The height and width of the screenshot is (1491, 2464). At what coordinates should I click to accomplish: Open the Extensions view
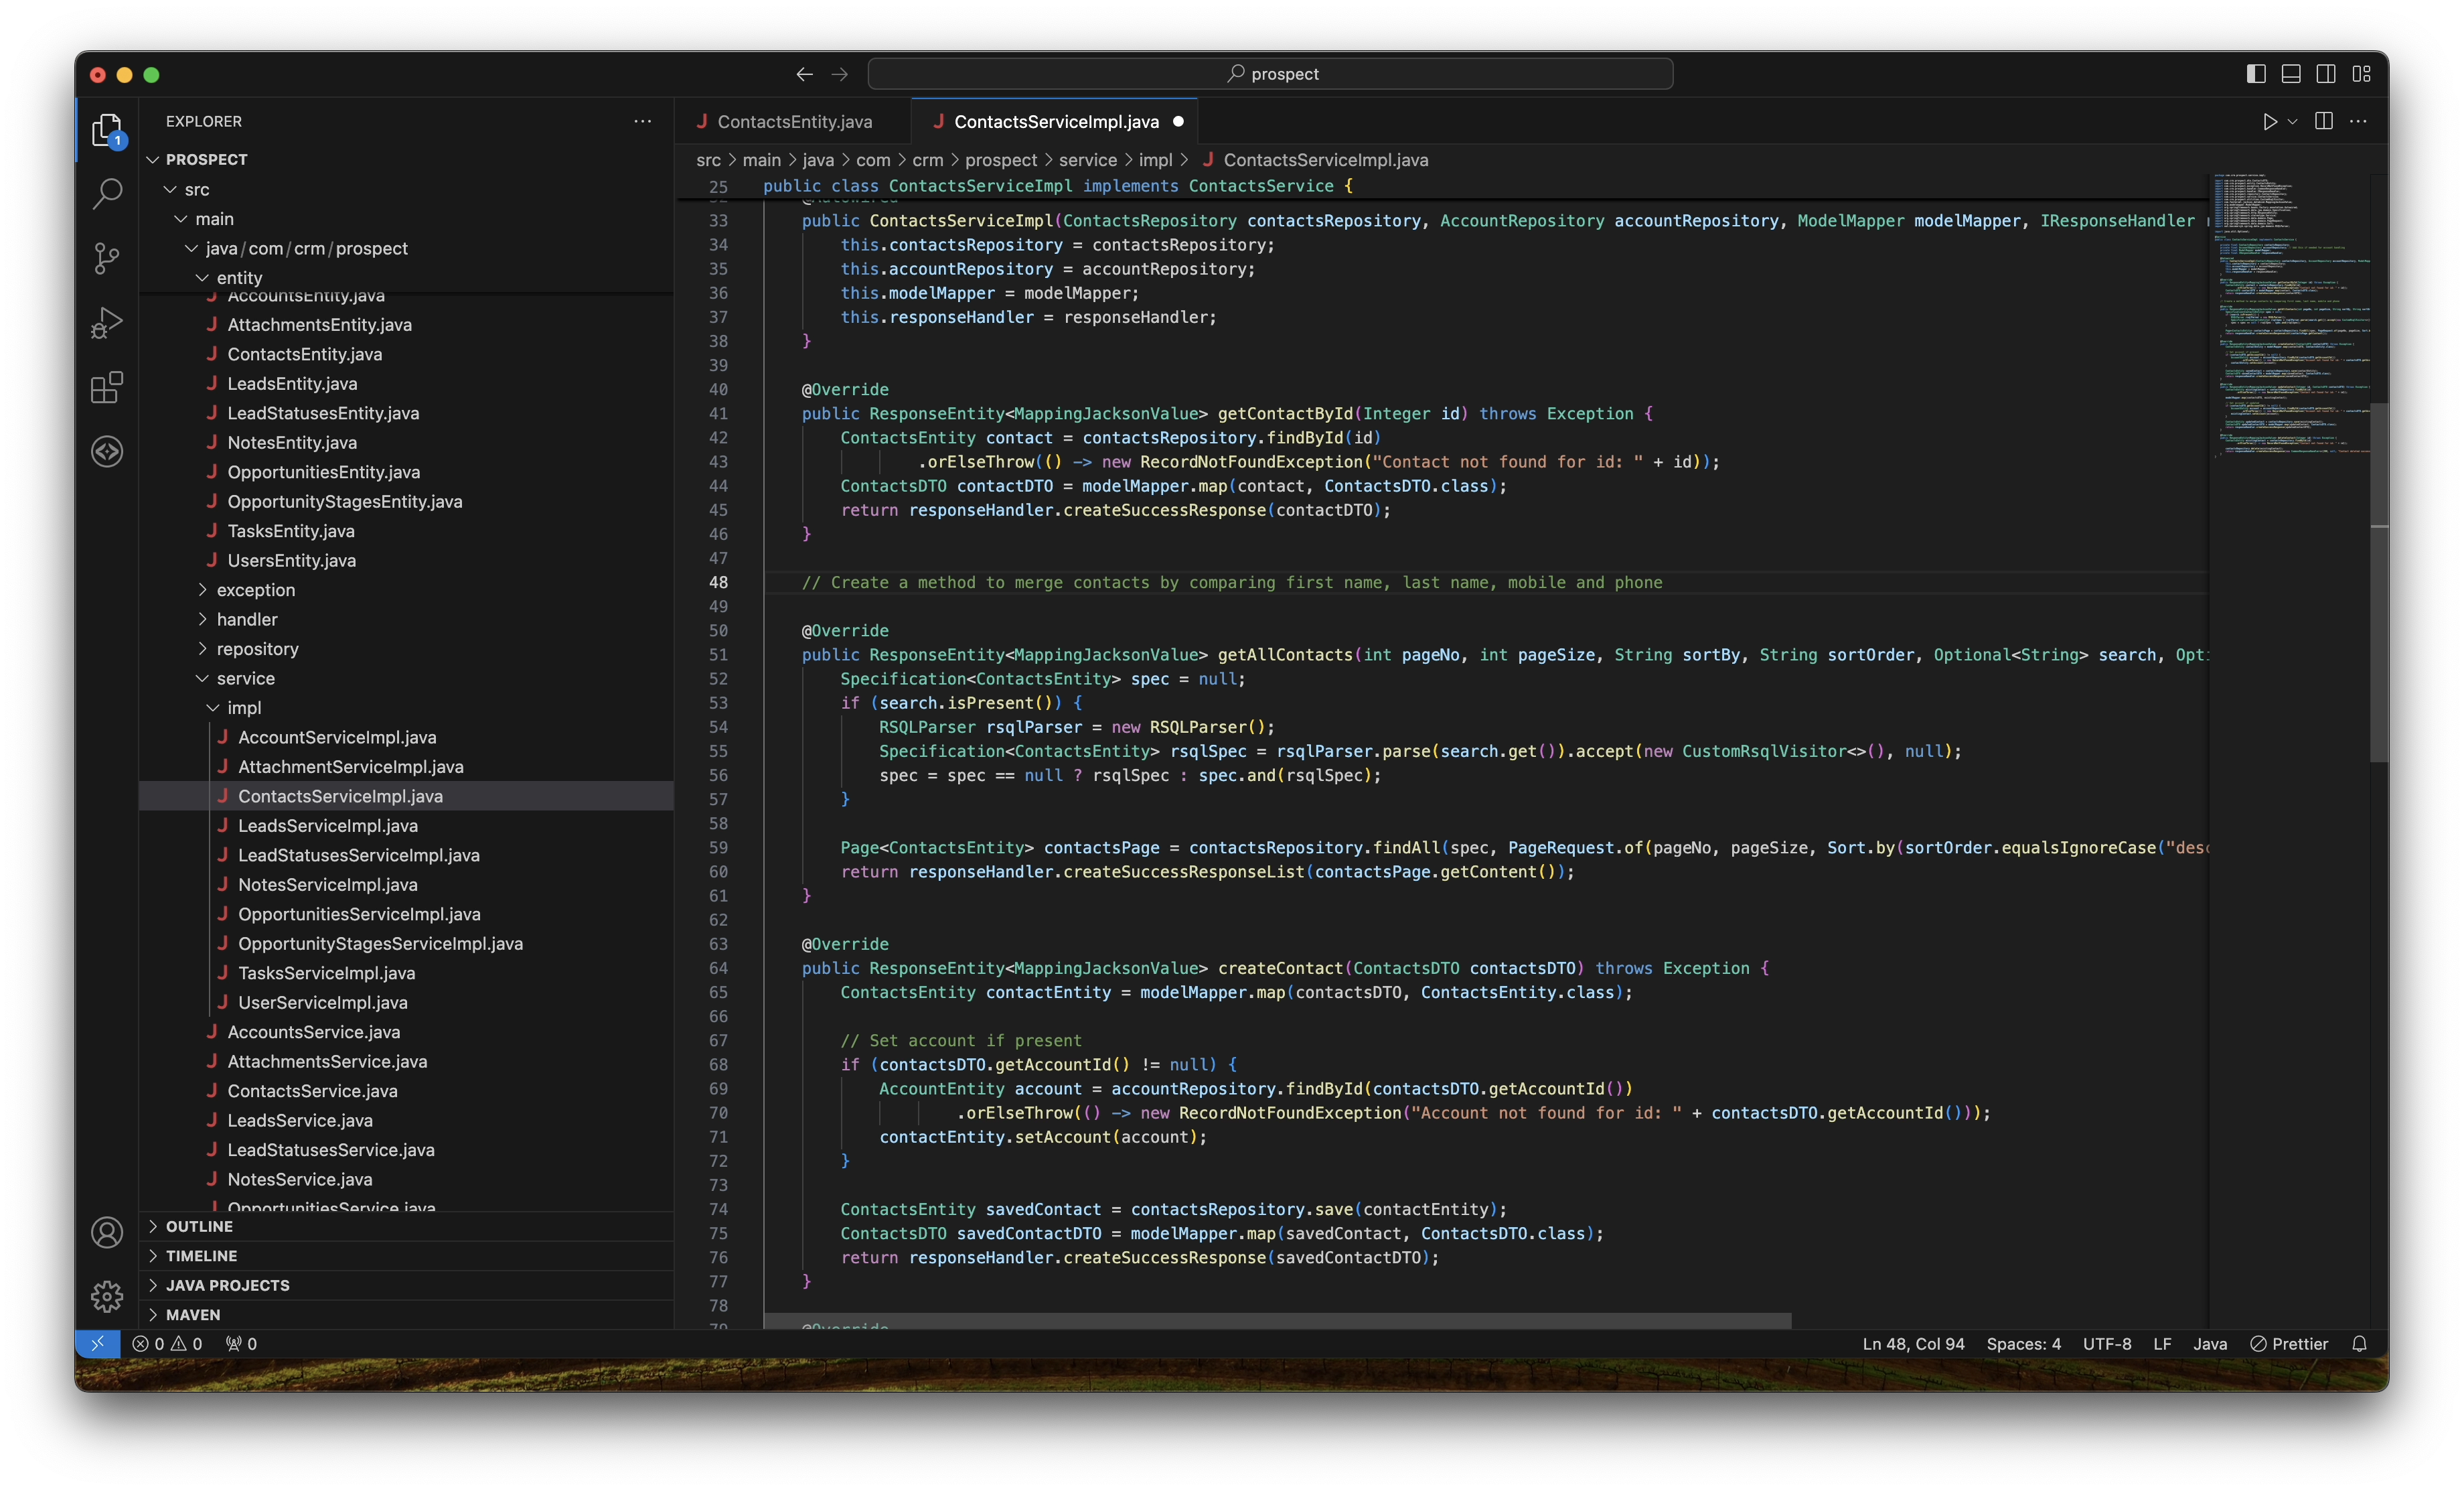107,387
